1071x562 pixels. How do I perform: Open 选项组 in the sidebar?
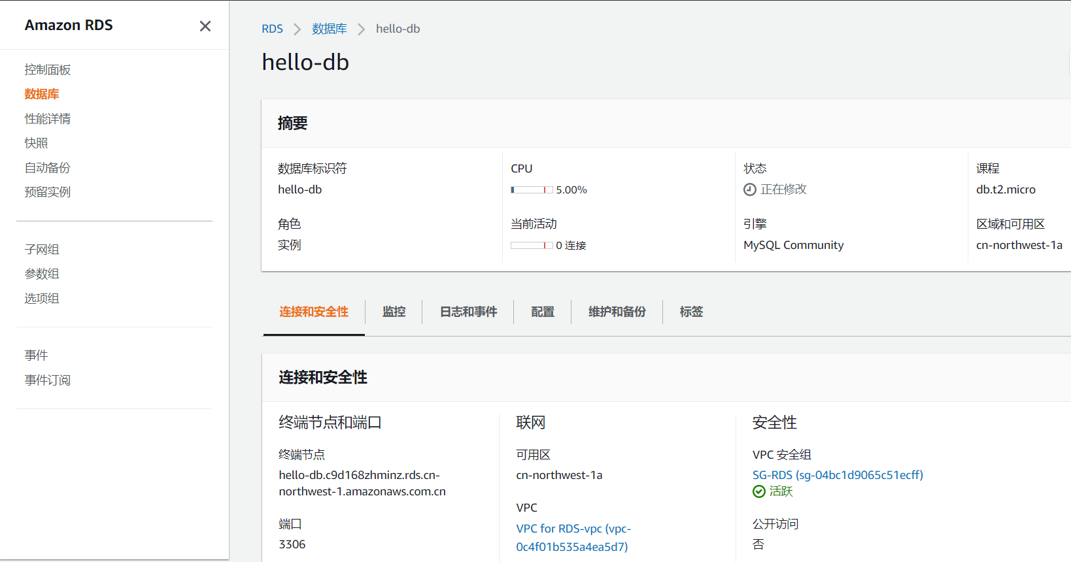coord(42,299)
